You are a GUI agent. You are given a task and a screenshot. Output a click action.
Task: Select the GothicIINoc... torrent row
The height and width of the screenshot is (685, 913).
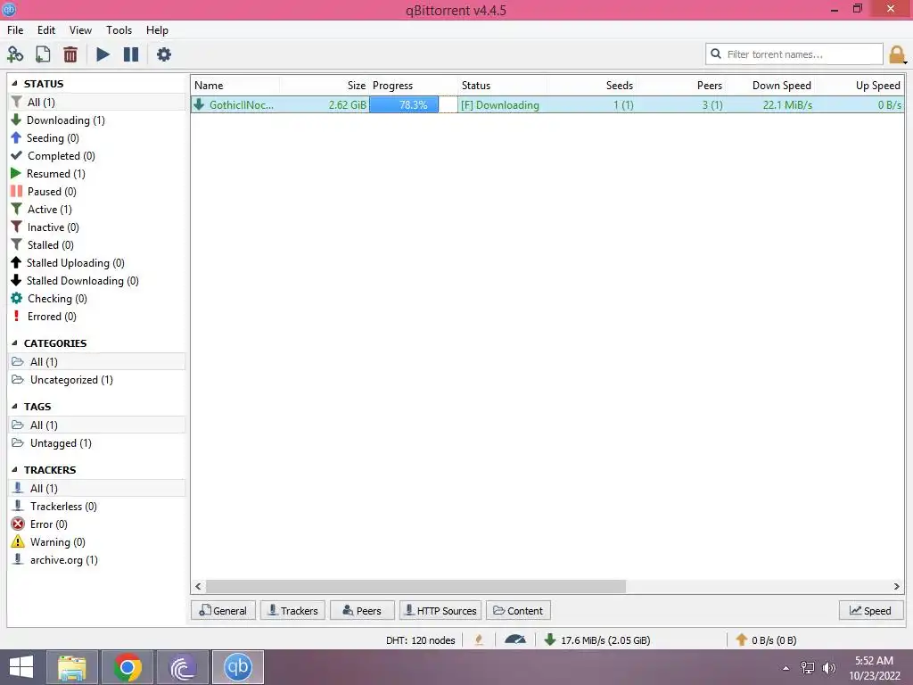click(x=547, y=105)
